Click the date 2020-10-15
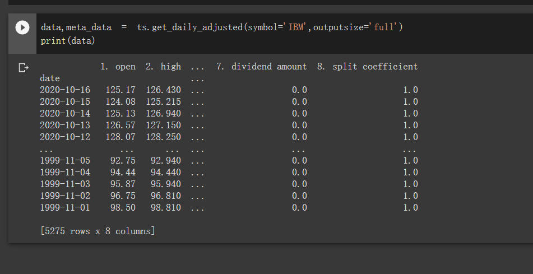The height and width of the screenshot is (274, 533). (x=65, y=102)
